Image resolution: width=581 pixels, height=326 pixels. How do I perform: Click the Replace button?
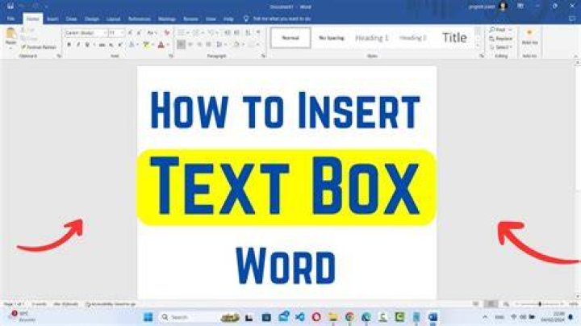pyautogui.click(x=500, y=39)
